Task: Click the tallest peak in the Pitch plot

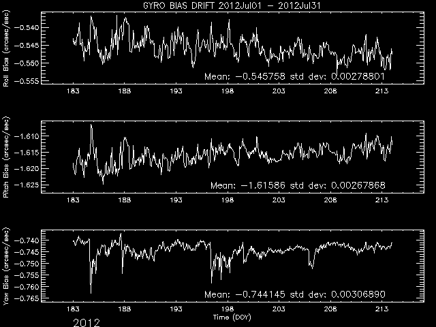Action: pyautogui.click(x=91, y=125)
